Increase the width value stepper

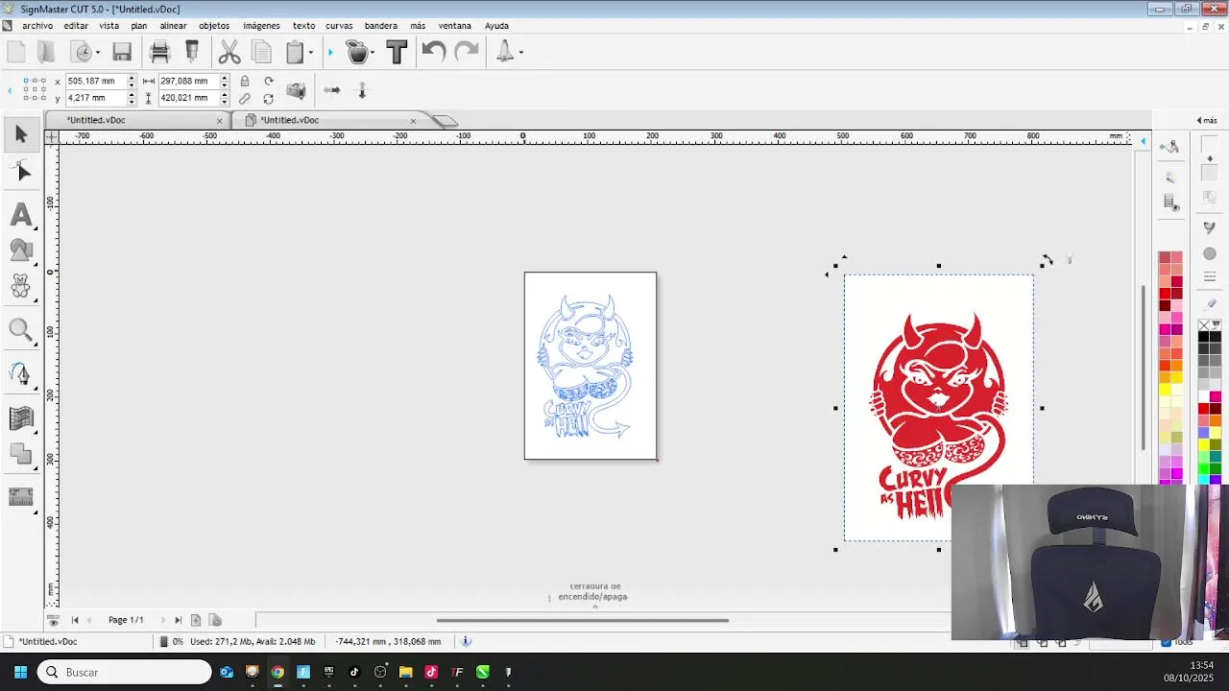coord(225,78)
